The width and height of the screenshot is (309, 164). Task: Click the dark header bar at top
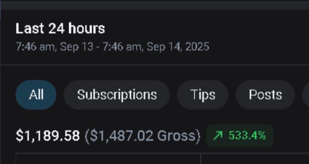pyautogui.click(x=154, y=5)
